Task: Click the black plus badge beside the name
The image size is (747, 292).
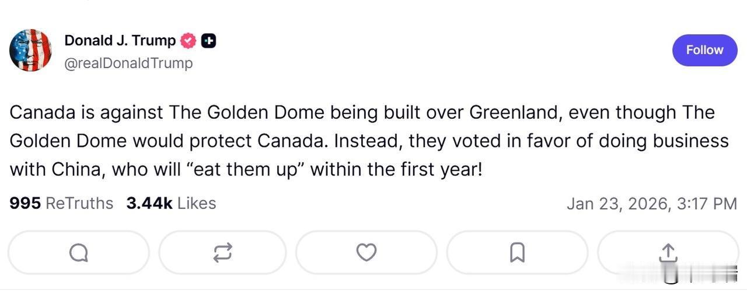Action: tap(208, 41)
